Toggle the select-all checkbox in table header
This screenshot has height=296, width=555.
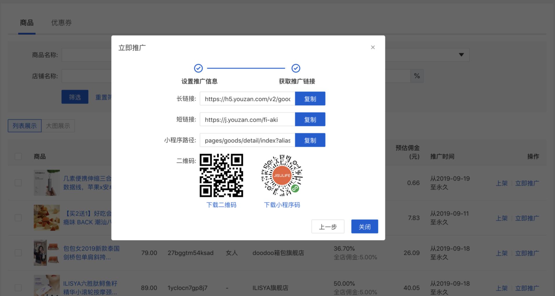tap(18, 156)
